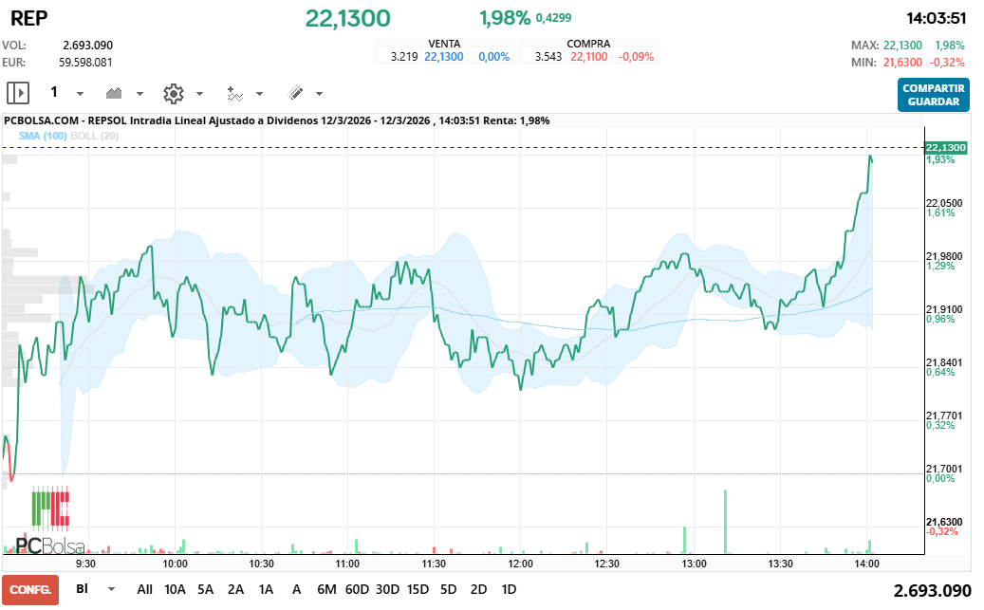This screenshot has height=610, width=984.
Task: Switch to the 1D timeframe
Action: pyautogui.click(x=509, y=589)
